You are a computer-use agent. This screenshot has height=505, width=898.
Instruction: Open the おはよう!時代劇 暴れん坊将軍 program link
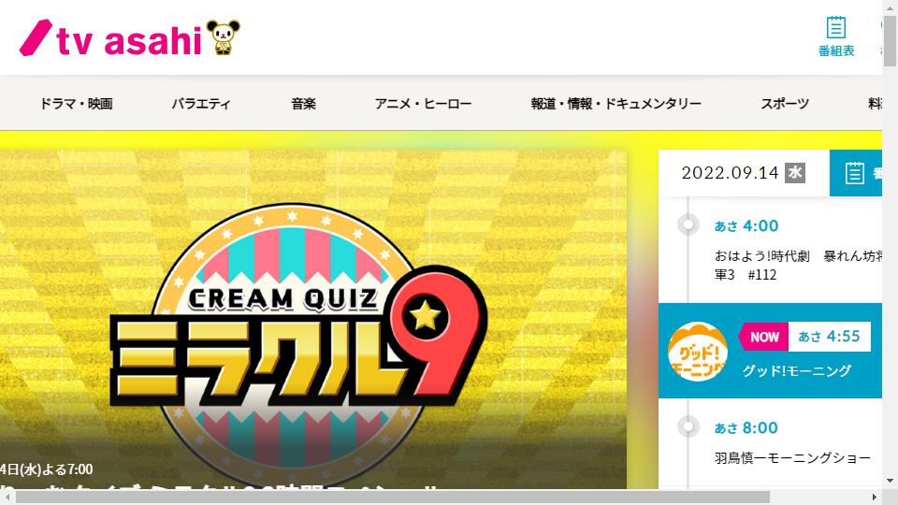click(x=798, y=265)
